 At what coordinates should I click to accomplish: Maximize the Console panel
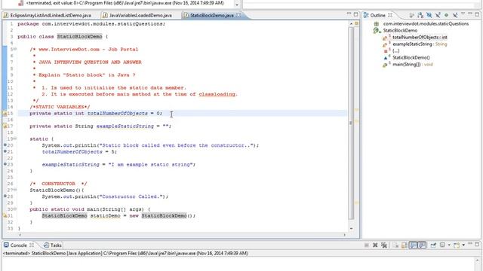pyautogui.click(x=477, y=245)
